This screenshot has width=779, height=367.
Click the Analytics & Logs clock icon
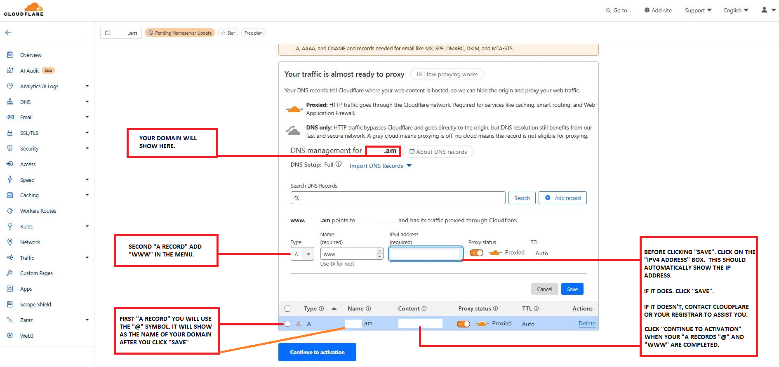coord(10,86)
